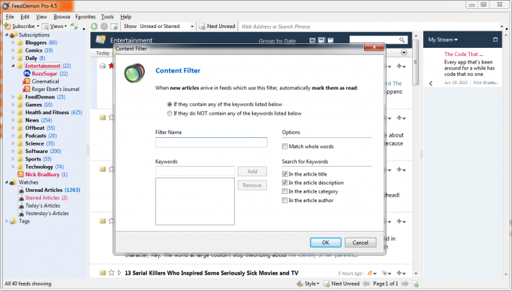Expand the Bloggers folder
Screen dimensions: 512x291
coord(13,42)
